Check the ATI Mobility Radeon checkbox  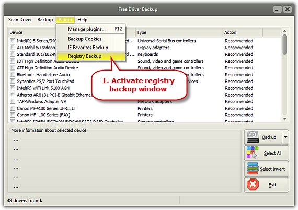(x=13, y=48)
